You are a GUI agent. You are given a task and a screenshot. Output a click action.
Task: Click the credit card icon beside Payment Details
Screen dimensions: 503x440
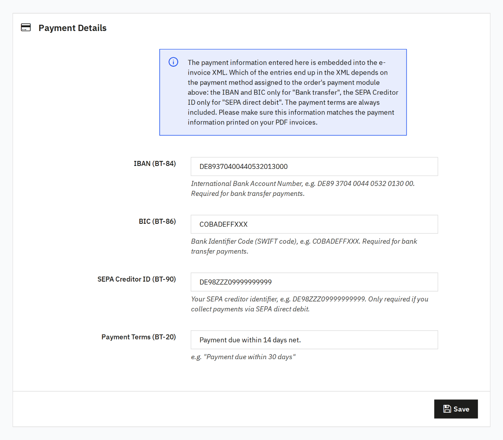[x=26, y=28]
